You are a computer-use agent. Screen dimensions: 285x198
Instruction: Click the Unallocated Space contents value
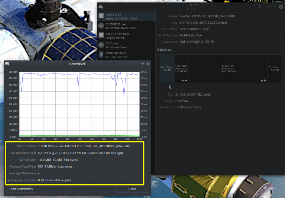tap(188, 107)
